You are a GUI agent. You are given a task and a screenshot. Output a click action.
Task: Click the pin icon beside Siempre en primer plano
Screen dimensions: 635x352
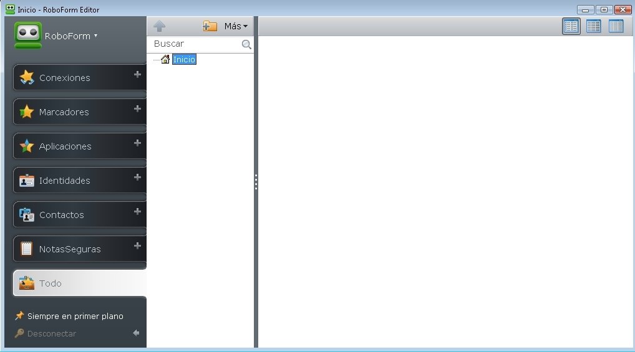point(19,316)
